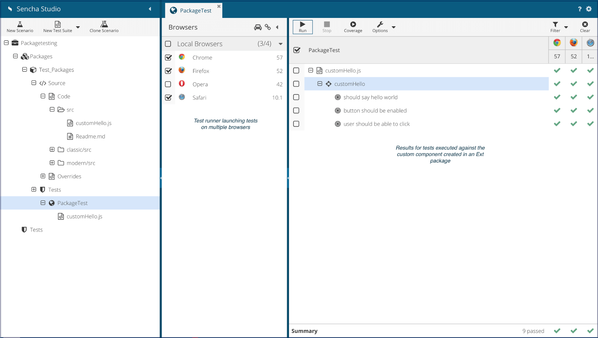Click the Sencha Studio logo icon
This screenshot has width=598, height=338.
click(10, 9)
